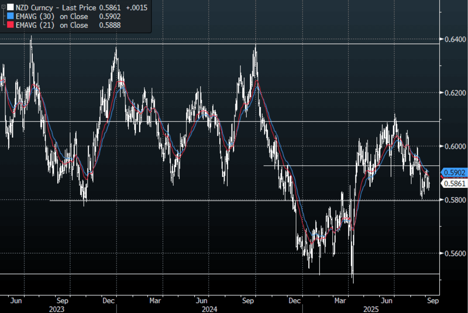The height and width of the screenshot is (313, 468).
Task: Click the red EMAVG (21) color swatch
Action: coord(10,25)
